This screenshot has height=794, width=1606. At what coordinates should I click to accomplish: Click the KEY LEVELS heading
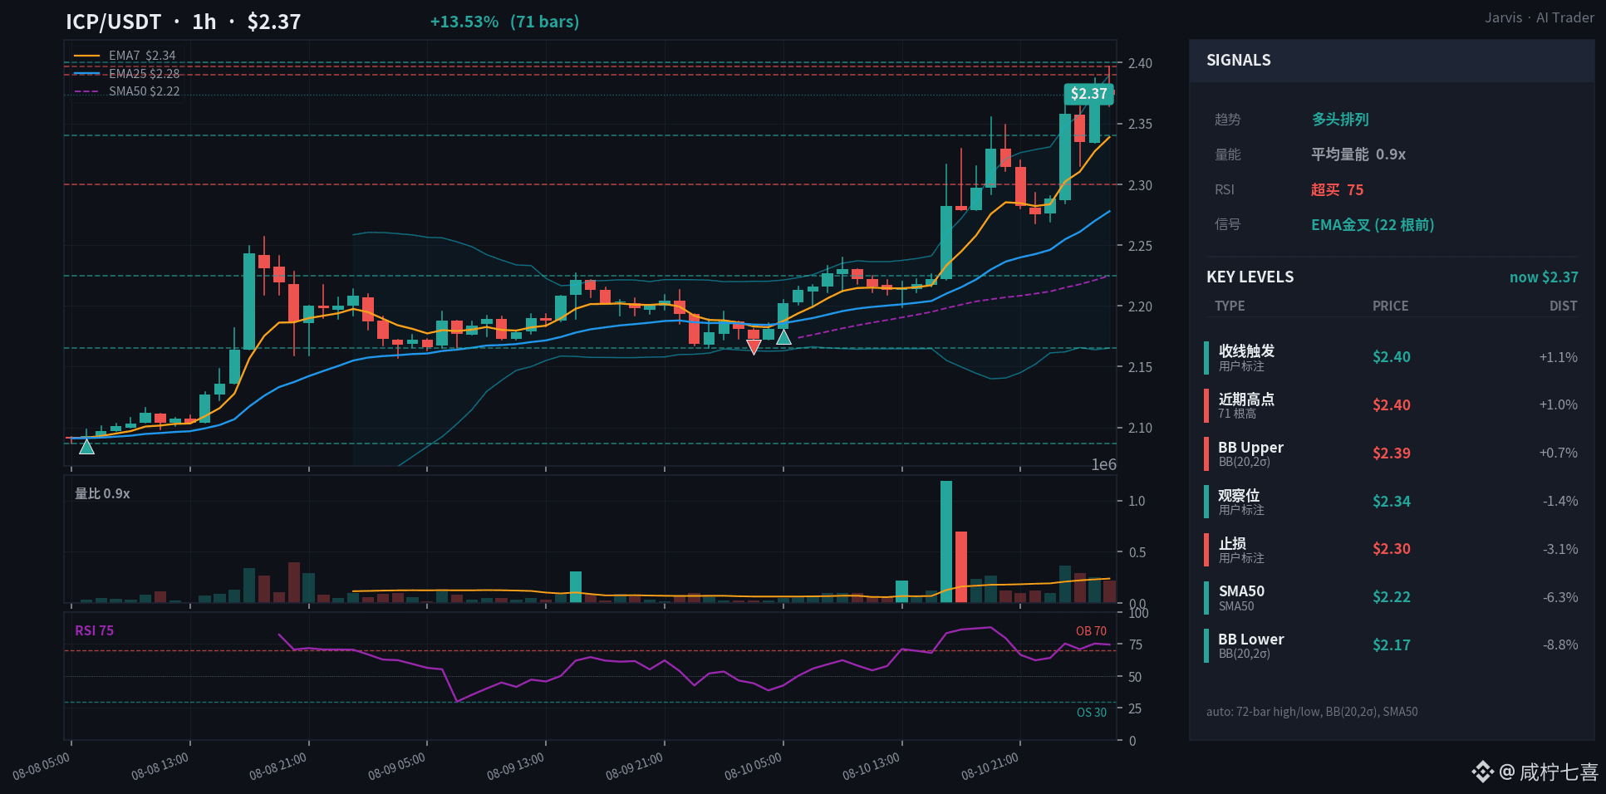pyautogui.click(x=1250, y=277)
